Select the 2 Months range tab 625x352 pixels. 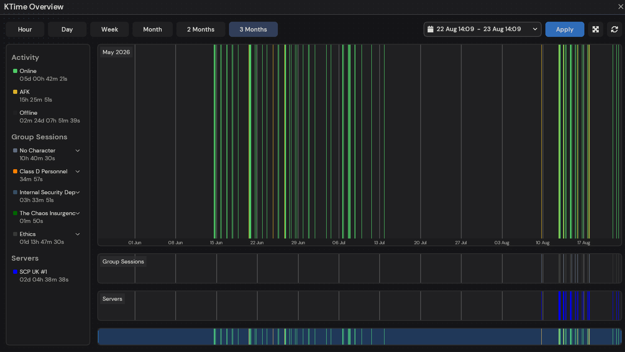pyautogui.click(x=201, y=30)
